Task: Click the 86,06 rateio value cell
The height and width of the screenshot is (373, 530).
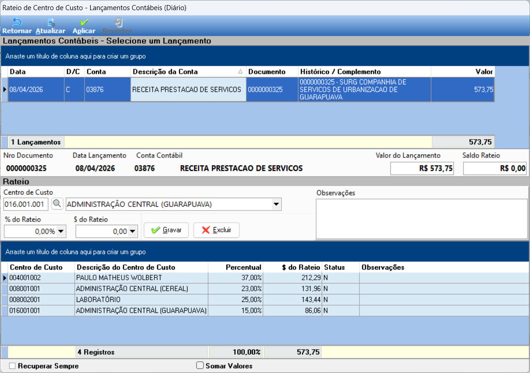Action: click(292, 311)
